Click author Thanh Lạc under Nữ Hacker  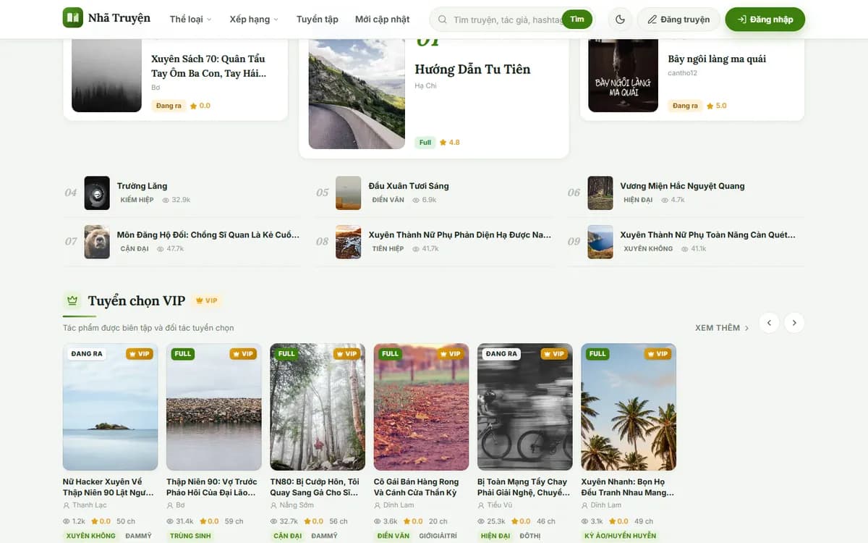(x=90, y=505)
